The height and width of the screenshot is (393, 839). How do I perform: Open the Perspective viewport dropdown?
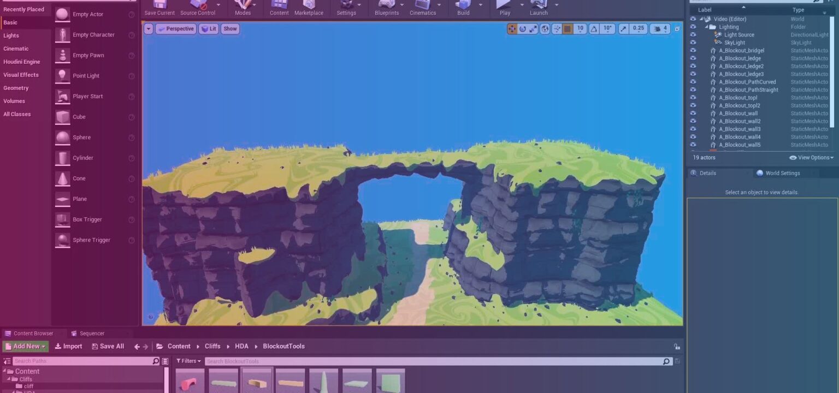176,28
